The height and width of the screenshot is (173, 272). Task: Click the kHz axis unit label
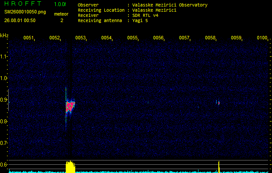pyautogui.click(x=4, y=35)
